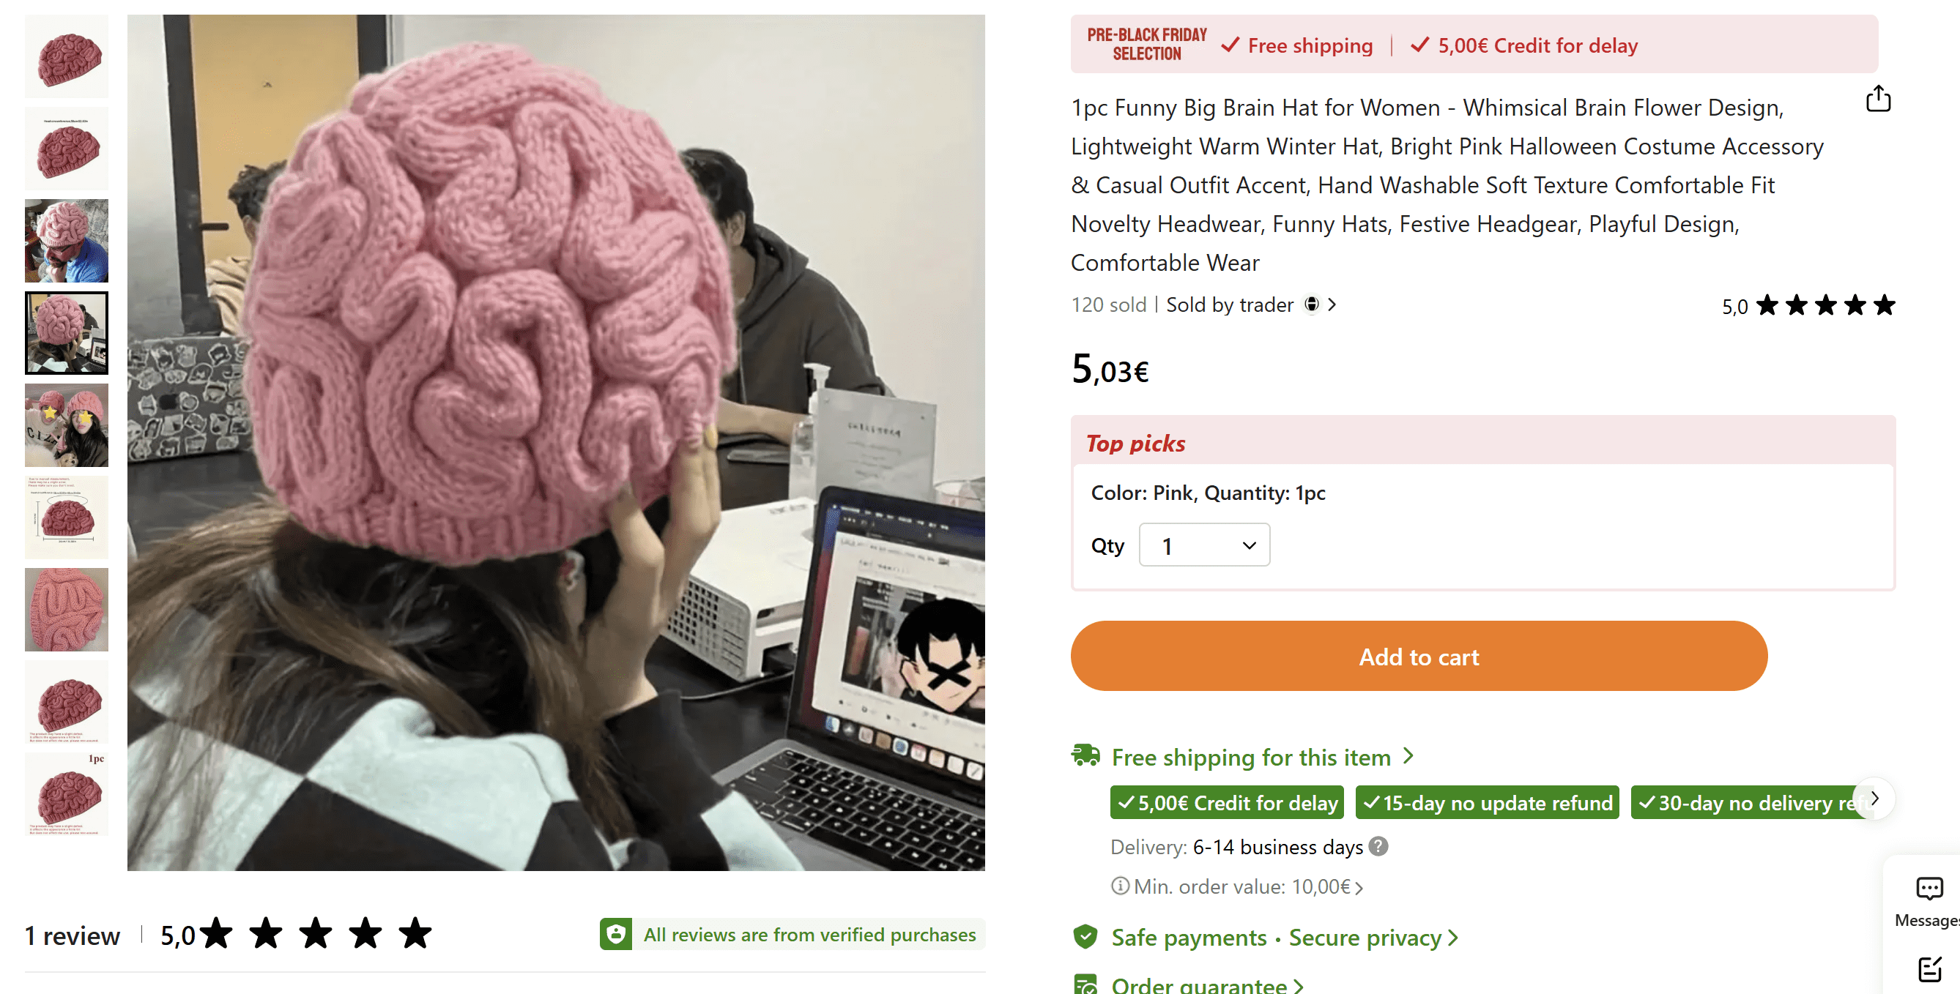
Task: Open the Message chat icon
Action: click(x=1929, y=888)
